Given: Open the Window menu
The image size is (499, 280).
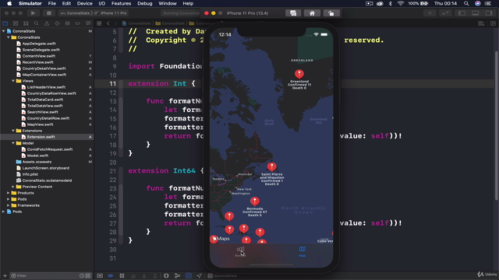Looking at the screenshot, I should 168,3.
